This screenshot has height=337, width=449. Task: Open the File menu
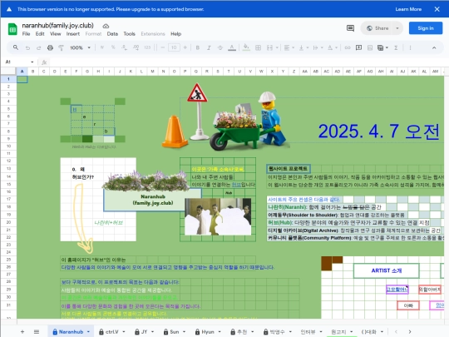coord(26,34)
